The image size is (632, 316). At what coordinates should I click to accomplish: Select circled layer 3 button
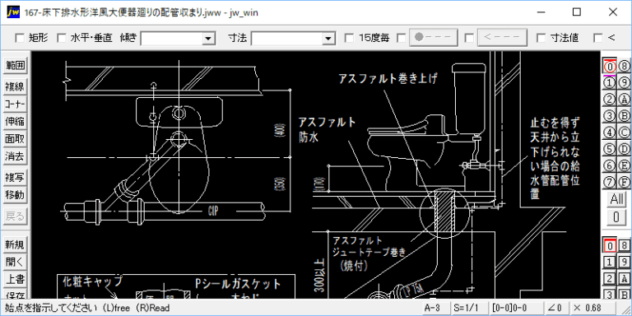coord(610,116)
